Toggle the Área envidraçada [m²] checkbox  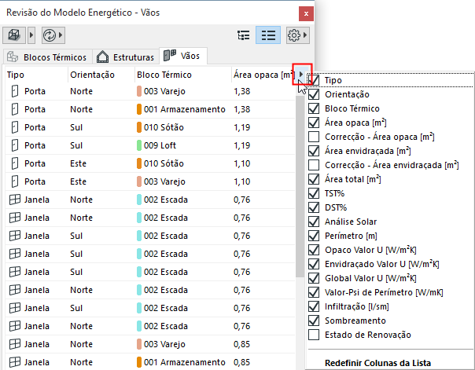click(314, 151)
